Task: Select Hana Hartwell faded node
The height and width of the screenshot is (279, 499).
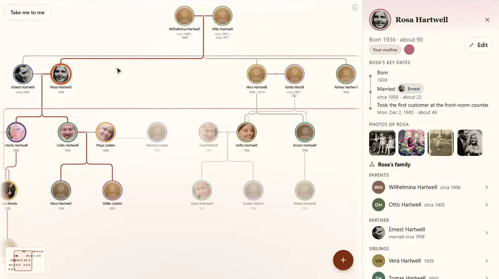Action: point(202,190)
